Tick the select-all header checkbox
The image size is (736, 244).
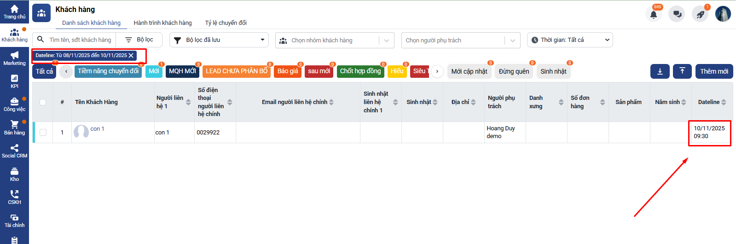(43, 102)
